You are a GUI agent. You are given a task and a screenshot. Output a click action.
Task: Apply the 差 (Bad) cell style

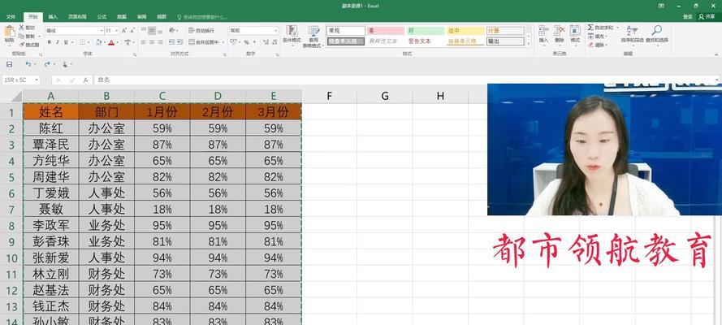pos(385,31)
